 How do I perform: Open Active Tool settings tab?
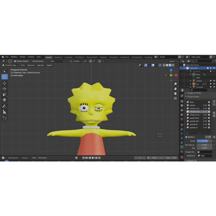[x=182, y=96]
